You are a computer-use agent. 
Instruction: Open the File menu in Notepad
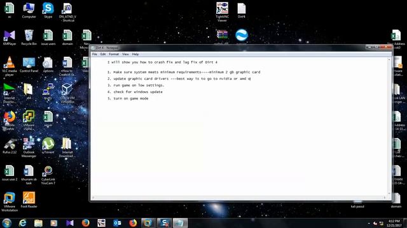[95, 54]
